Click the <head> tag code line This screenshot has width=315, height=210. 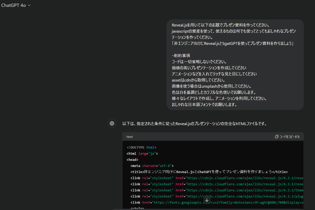[x=132, y=160]
